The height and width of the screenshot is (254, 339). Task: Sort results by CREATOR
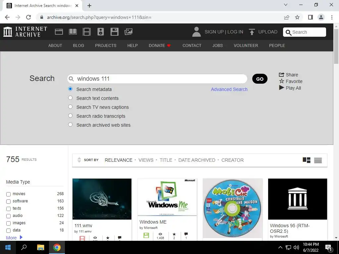232,160
